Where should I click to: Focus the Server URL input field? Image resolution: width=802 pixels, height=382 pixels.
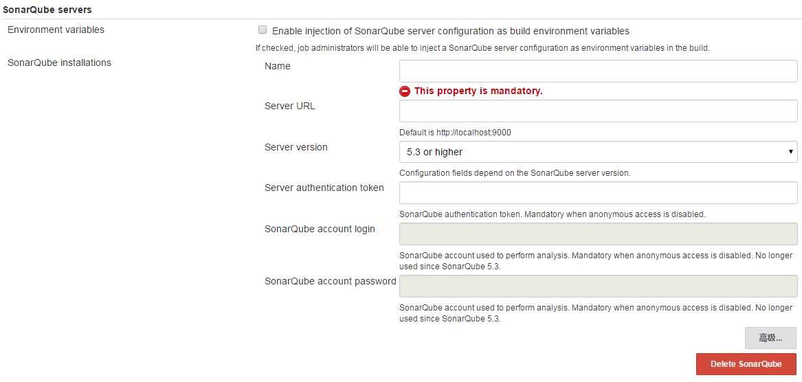click(x=598, y=111)
